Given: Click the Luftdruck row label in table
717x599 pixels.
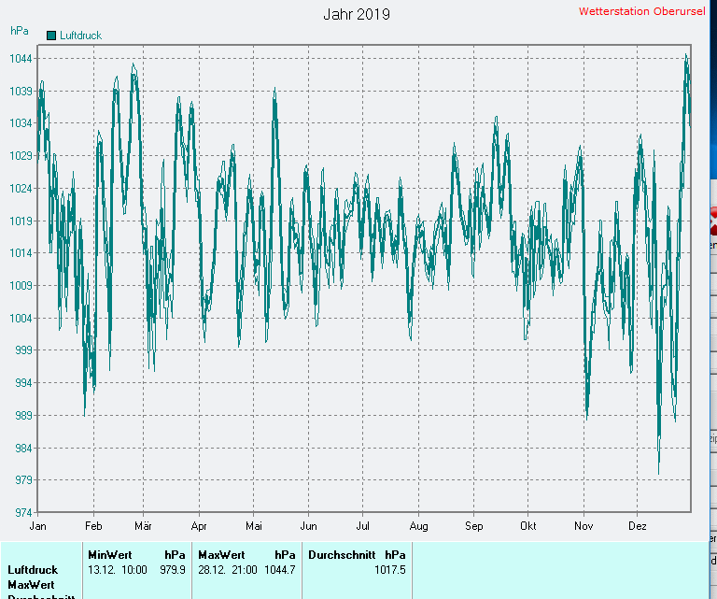Looking at the screenshot, I should (x=33, y=570).
